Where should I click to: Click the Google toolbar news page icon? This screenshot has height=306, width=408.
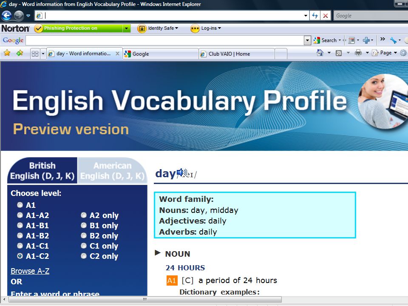point(351,40)
